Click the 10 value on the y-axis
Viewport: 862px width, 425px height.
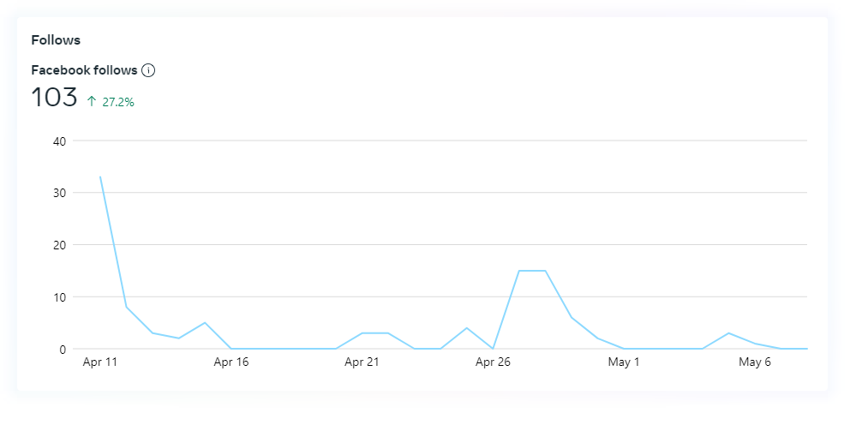tap(59, 297)
